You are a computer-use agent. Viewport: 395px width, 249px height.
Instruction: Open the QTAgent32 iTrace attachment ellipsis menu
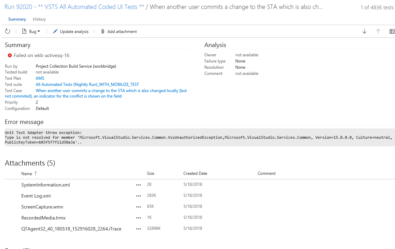tap(138, 229)
